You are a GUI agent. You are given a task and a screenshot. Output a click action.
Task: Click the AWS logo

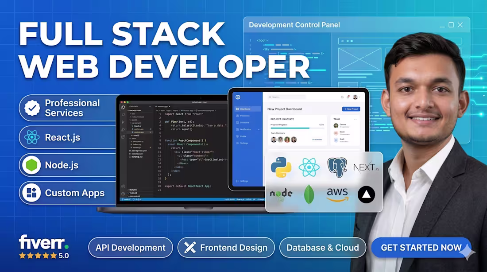coord(337,195)
